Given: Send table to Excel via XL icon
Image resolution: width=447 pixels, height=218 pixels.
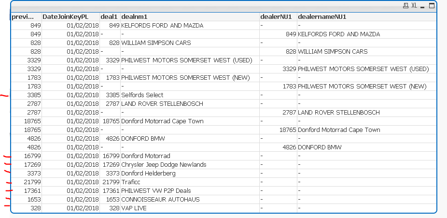Looking at the screenshot, I should 414,6.
